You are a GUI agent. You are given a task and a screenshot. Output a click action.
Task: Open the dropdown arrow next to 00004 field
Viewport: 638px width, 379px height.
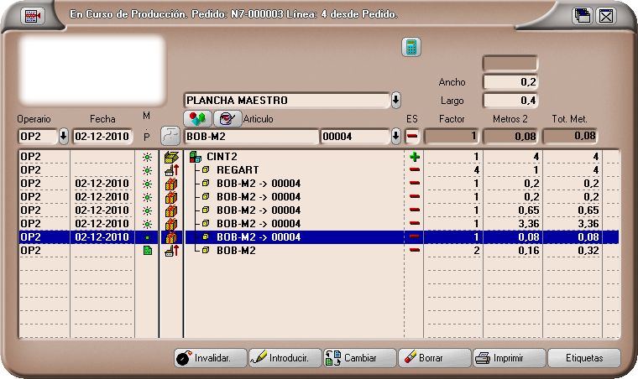coord(396,136)
